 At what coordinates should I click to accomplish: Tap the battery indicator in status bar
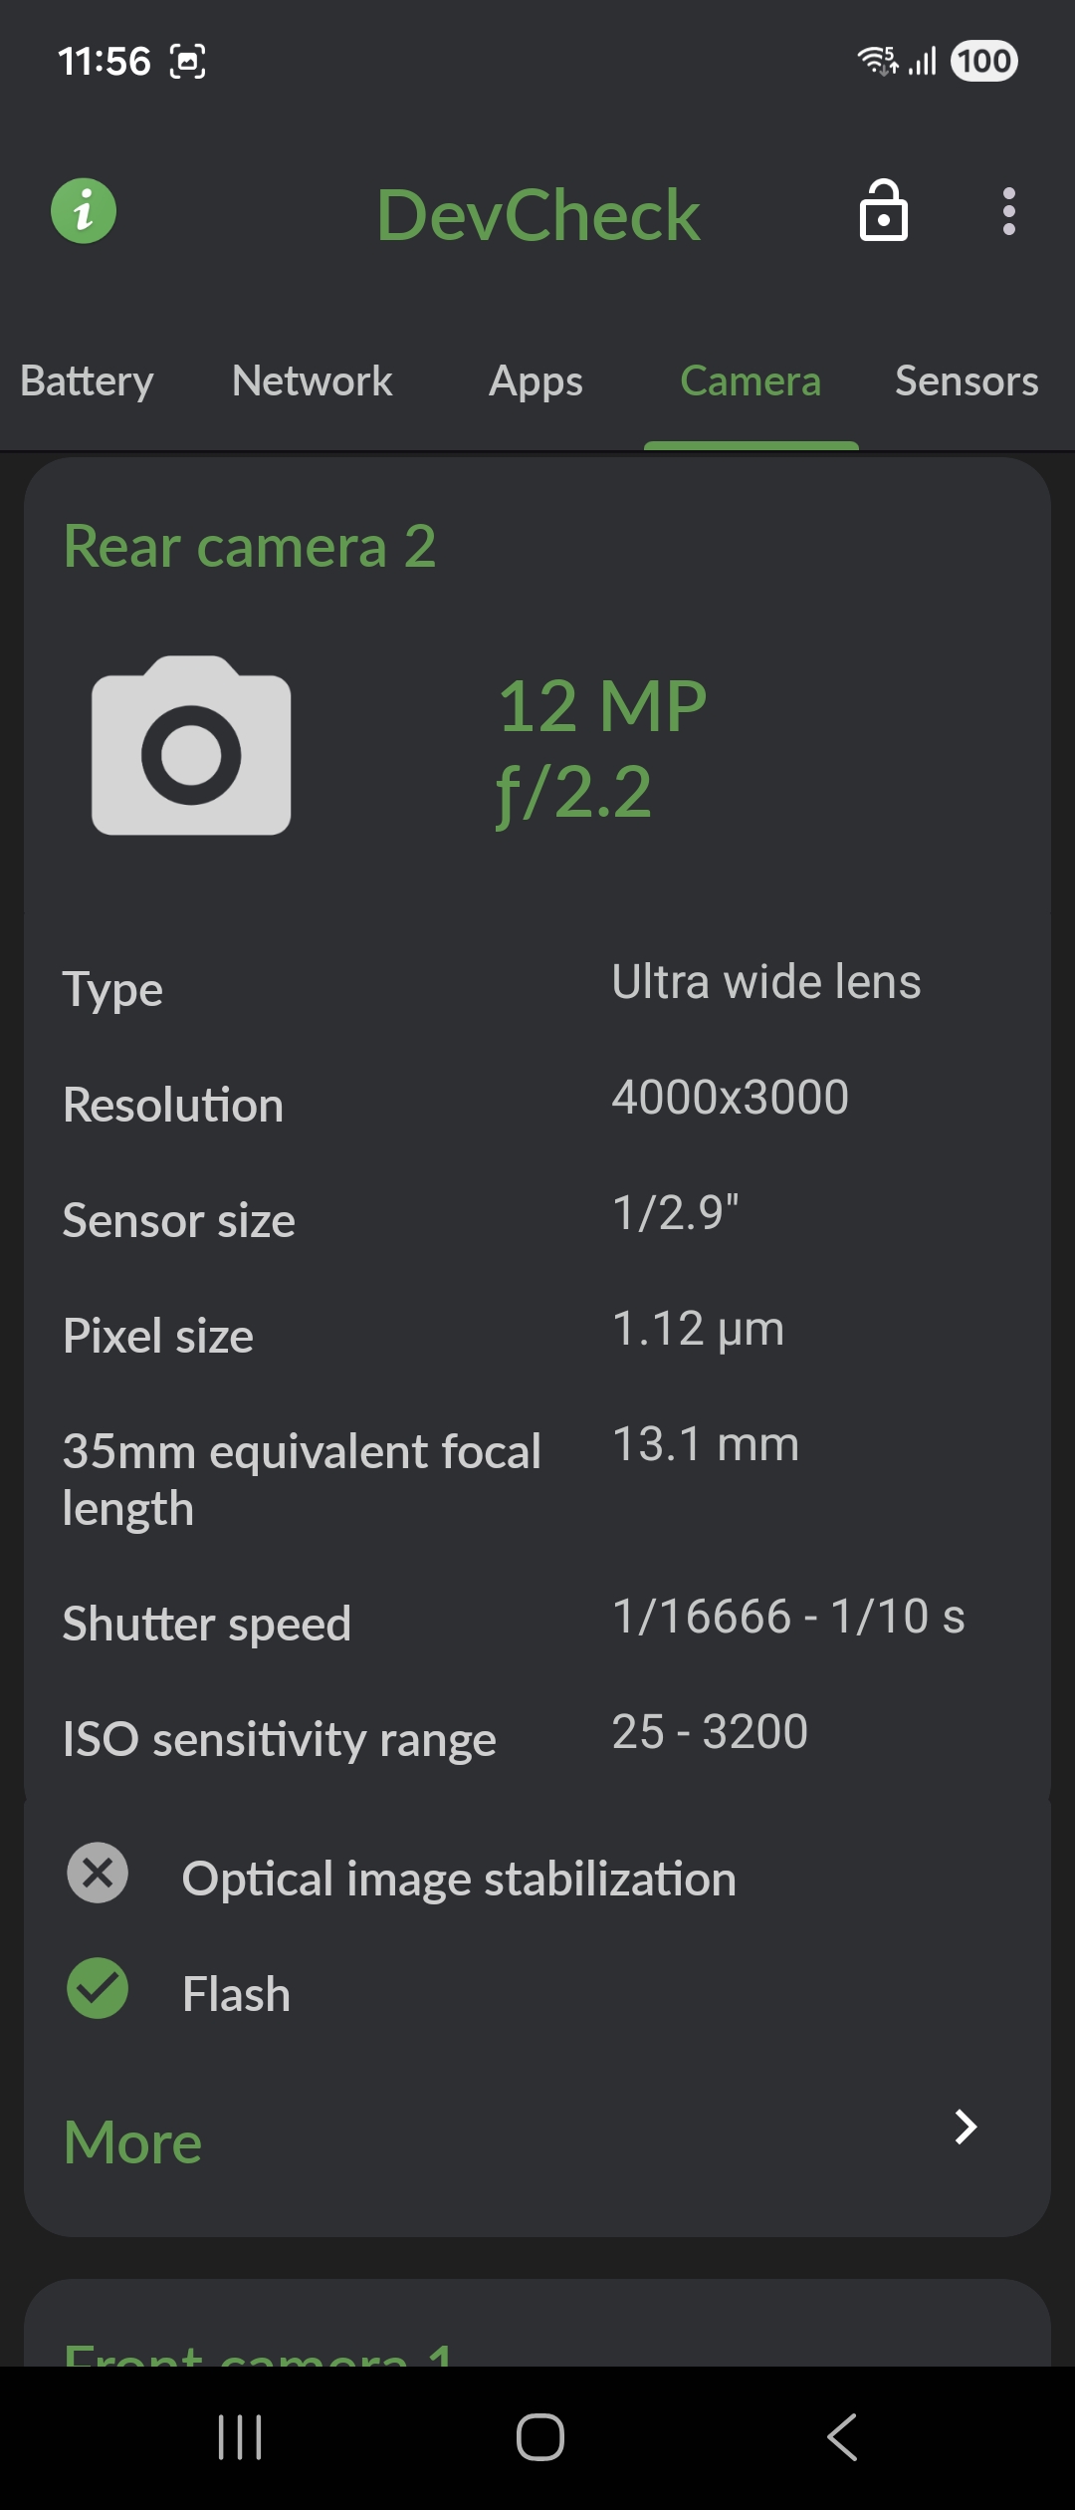pos(983,62)
